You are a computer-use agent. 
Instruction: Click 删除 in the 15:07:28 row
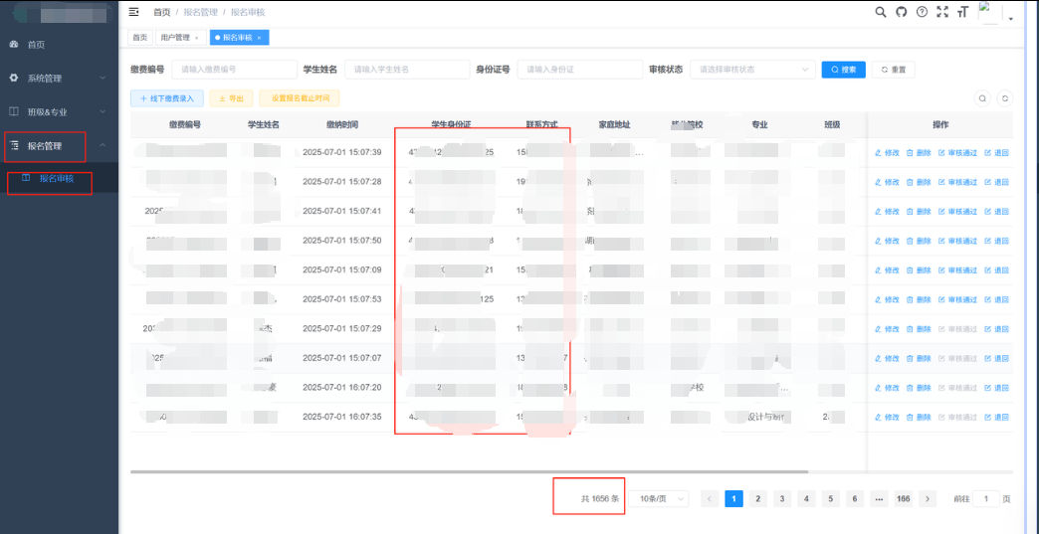(x=919, y=182)
